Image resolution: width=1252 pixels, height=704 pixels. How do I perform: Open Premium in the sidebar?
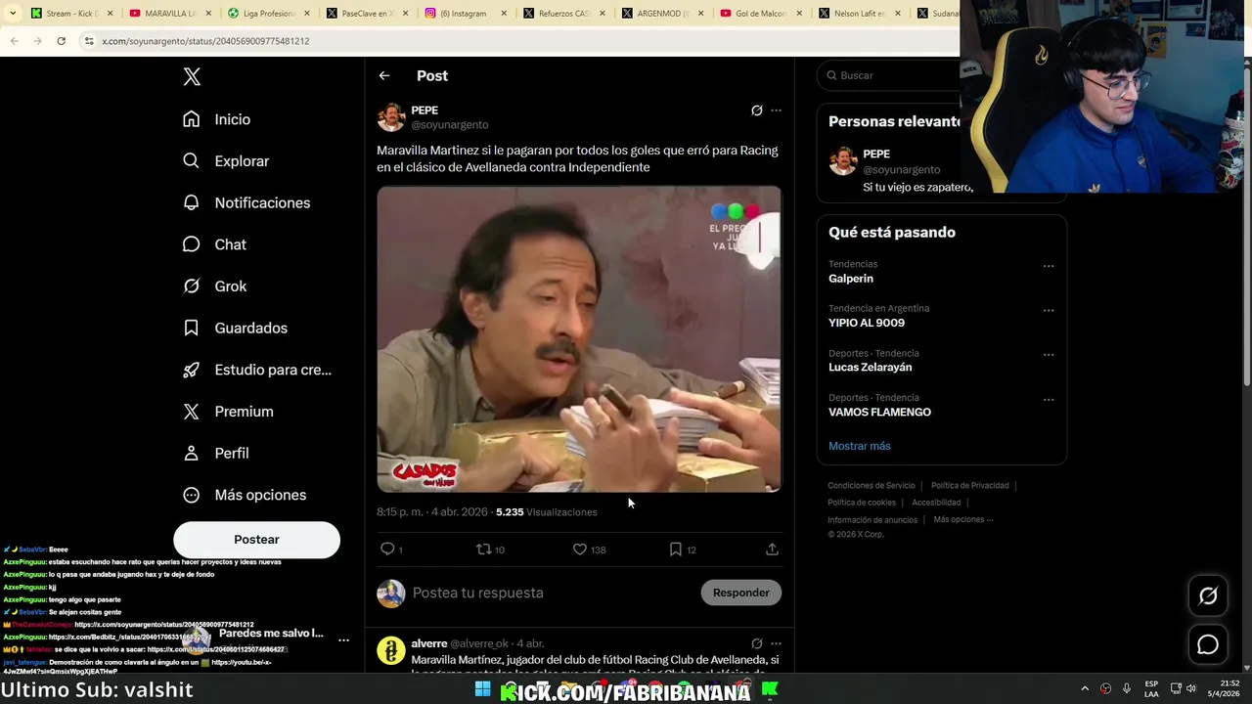pyautogui.click(x=229, y=412)
